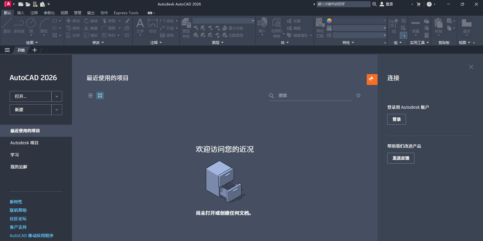Click the keyword search box in title bar
This screenshot has width=483, height=241.
pos(343,4)
